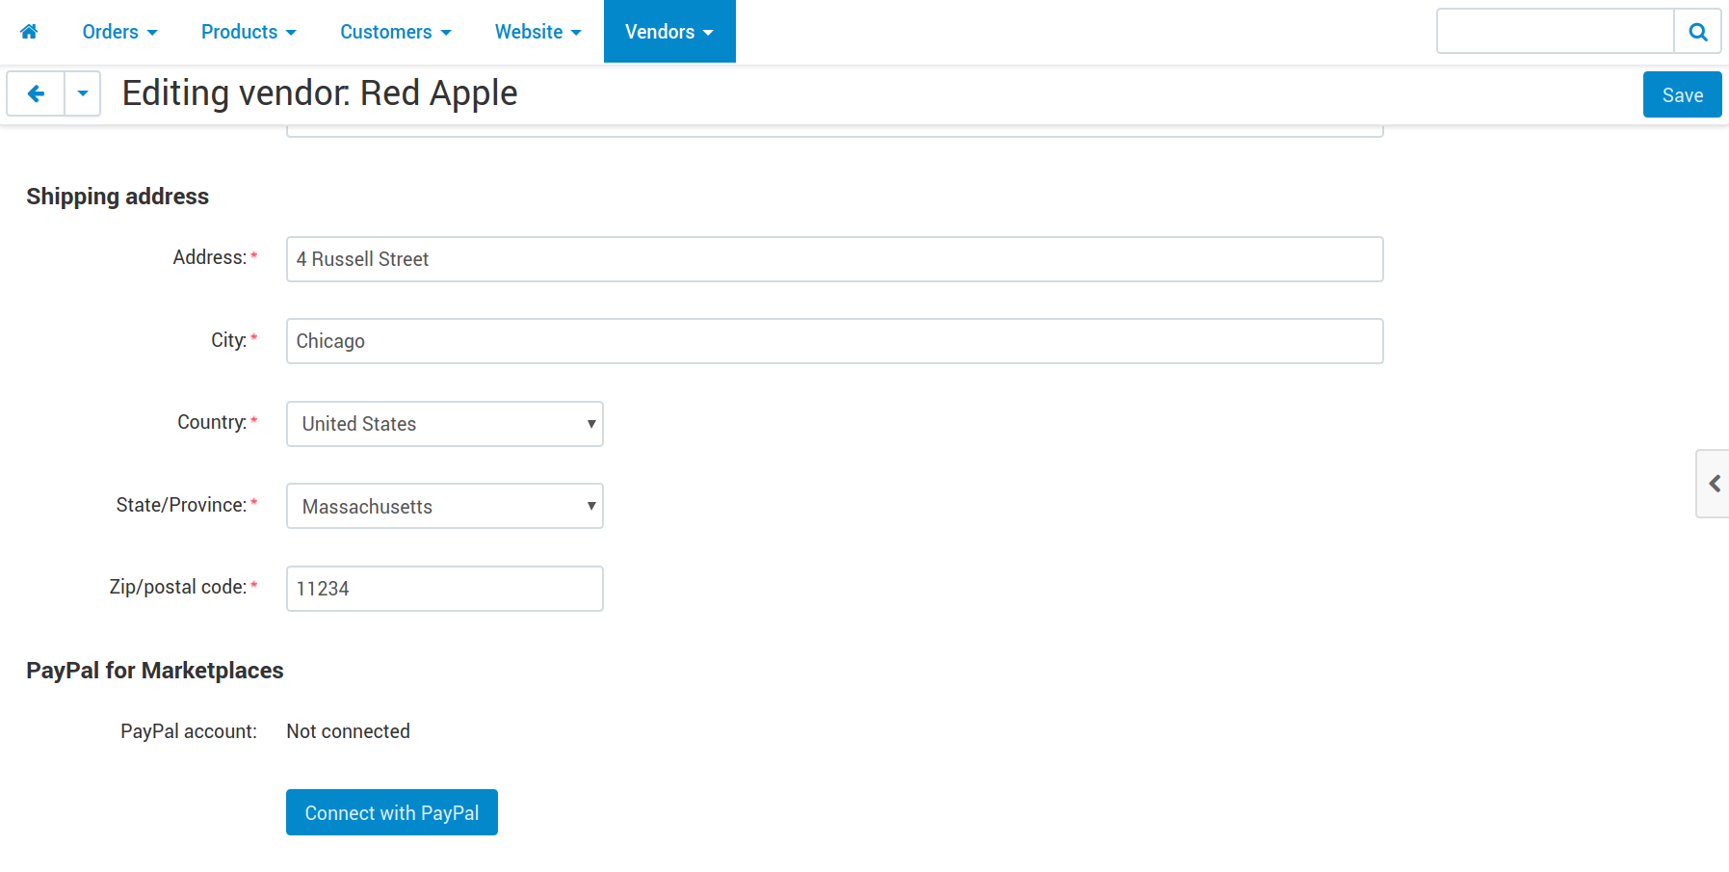
Task: Click the top search input box
Action: (1556, 32)
